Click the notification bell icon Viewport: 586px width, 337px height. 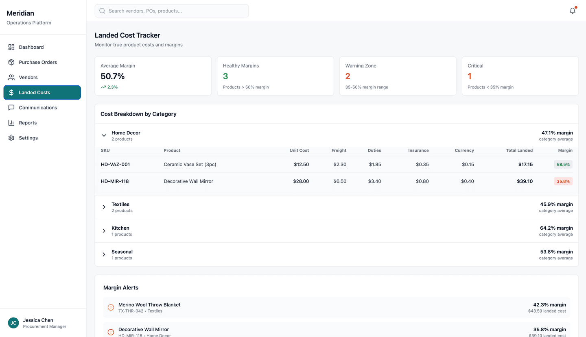pos(572,11)
